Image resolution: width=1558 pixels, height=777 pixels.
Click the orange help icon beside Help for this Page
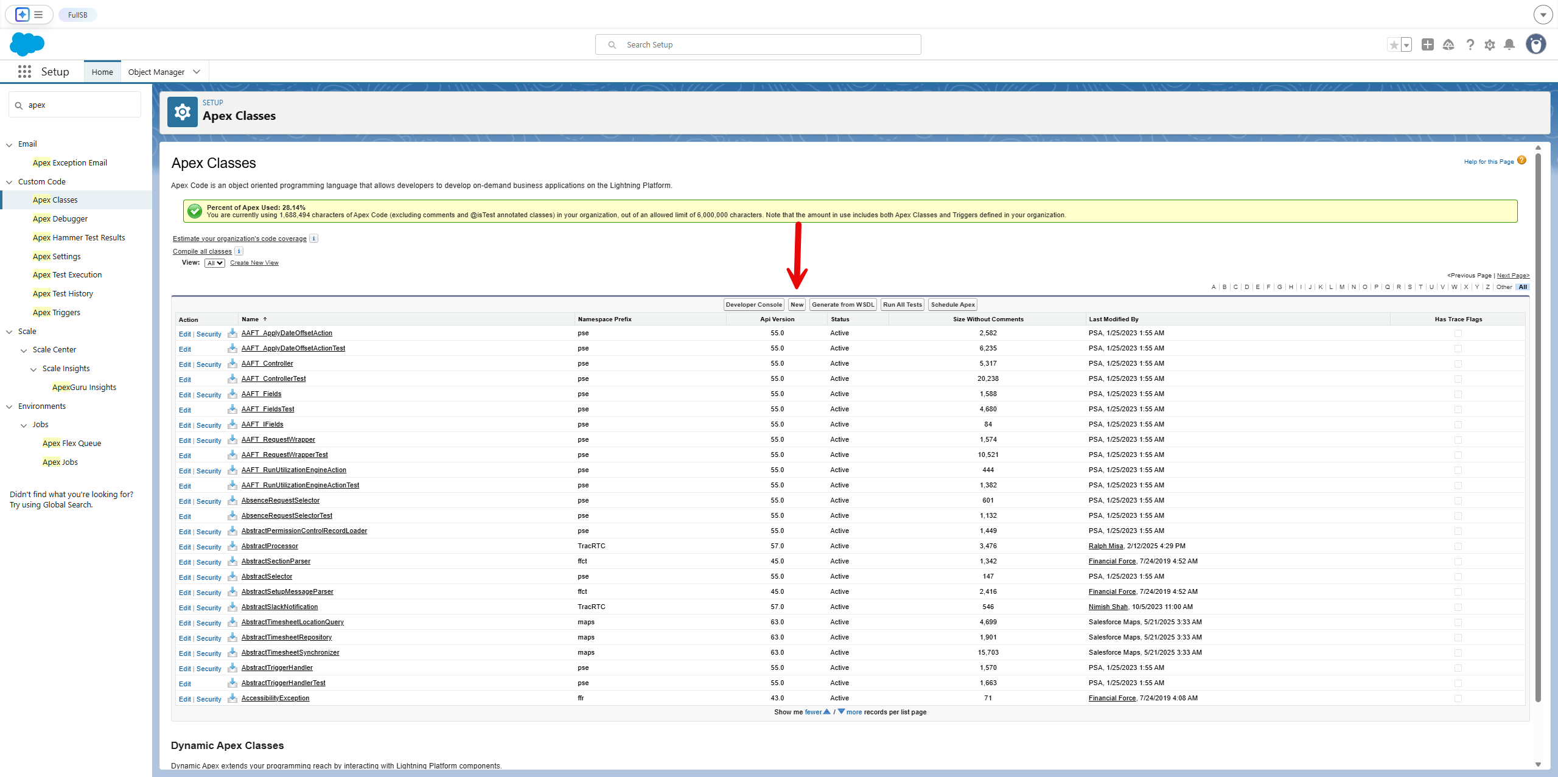tap(1521, 161)
